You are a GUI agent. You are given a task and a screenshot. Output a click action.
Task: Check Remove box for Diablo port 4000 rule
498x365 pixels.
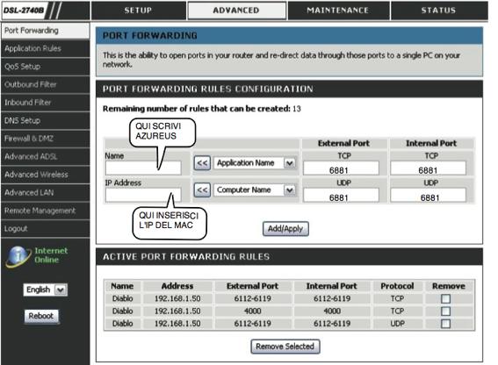[x=445, y=311]
